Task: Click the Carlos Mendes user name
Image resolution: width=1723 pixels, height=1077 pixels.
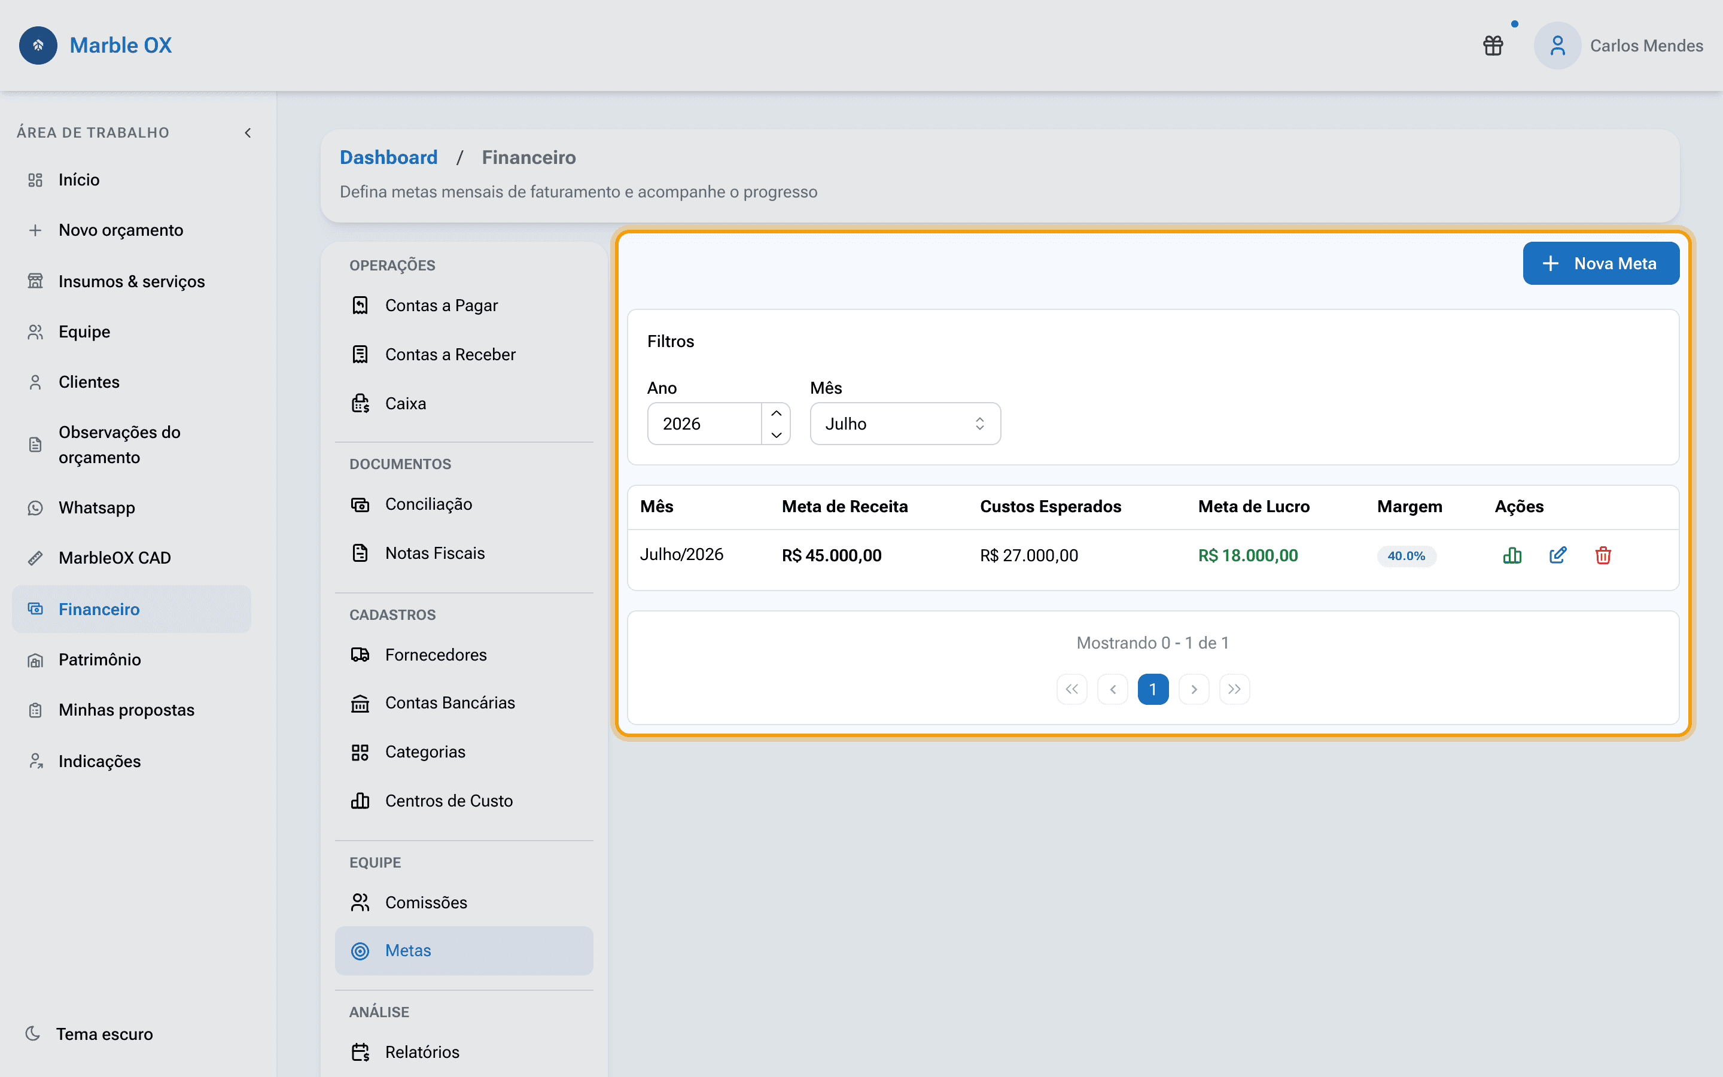Action: coord(1646,45)
